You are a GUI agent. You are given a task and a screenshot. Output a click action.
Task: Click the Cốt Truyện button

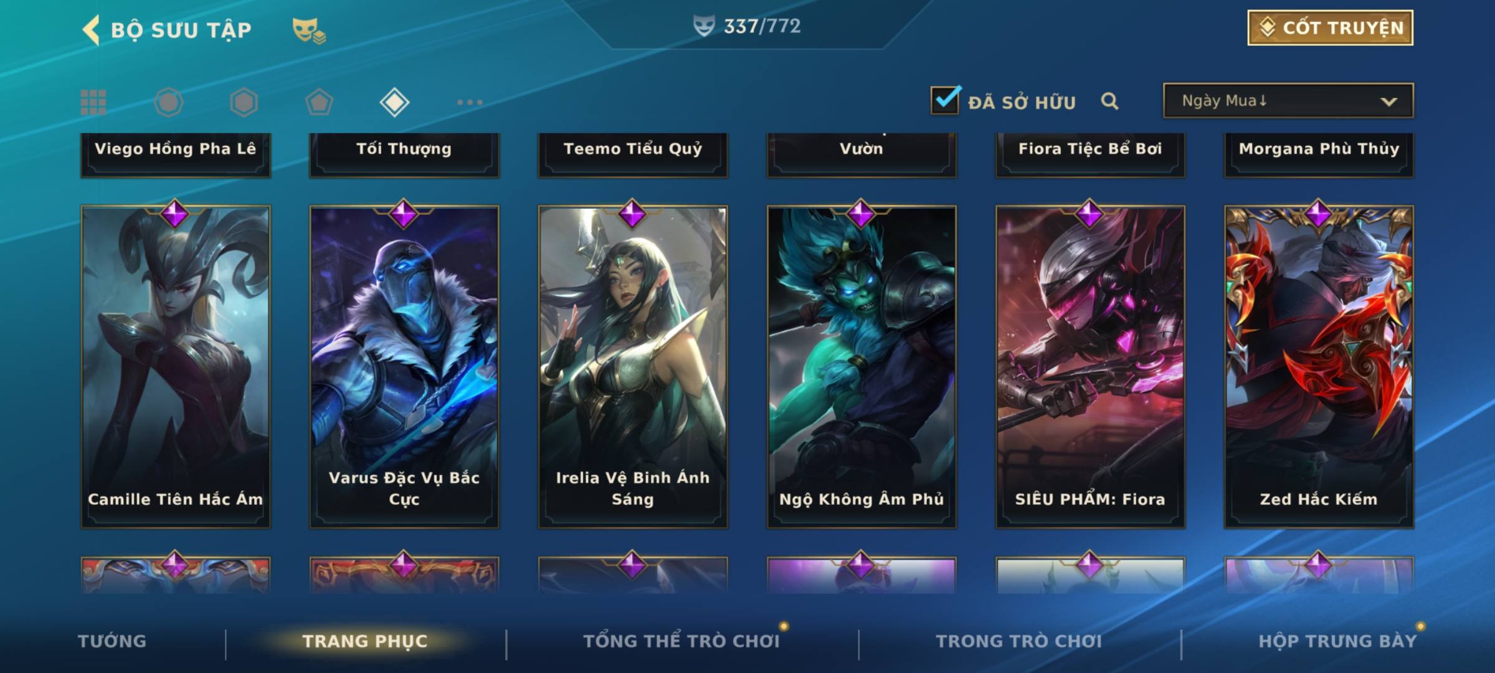[x=1330, y=28]
